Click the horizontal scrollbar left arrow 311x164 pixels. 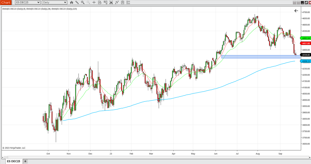coord(3,157)
